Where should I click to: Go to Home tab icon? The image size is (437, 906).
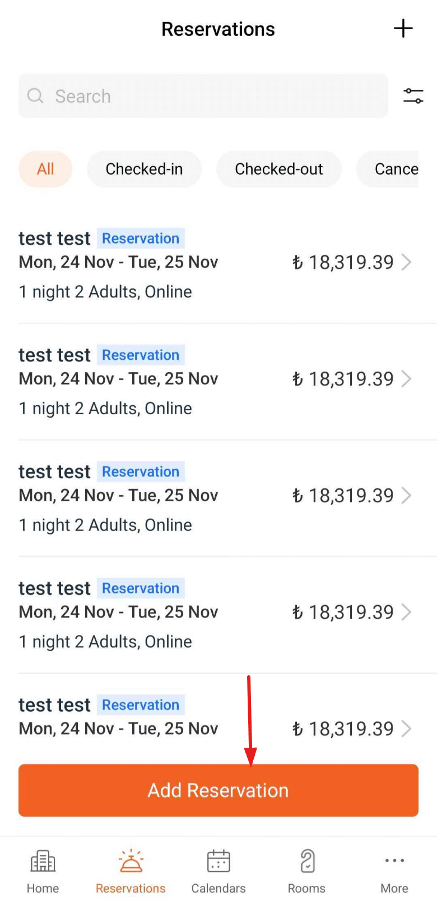43,861
